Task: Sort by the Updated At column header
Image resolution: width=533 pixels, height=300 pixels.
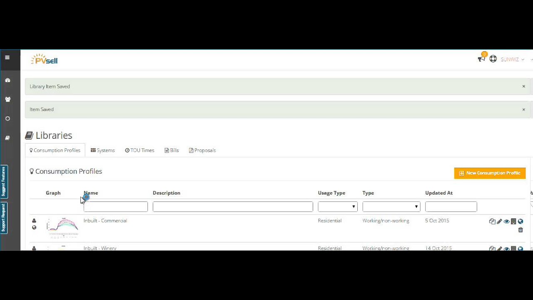Action: (x=439, y=193)
